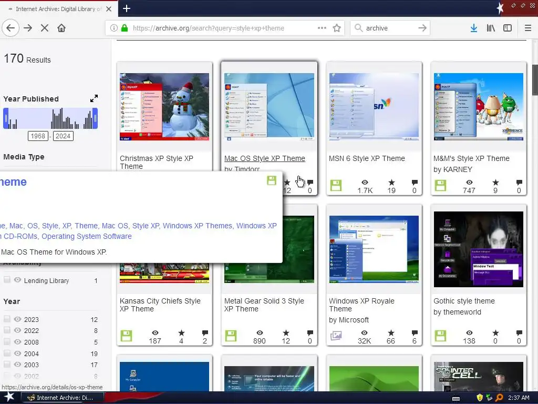Expand the Year Published histogram
Screen dimensions: 538x404
pyautogui.click(x=94, y=98)
